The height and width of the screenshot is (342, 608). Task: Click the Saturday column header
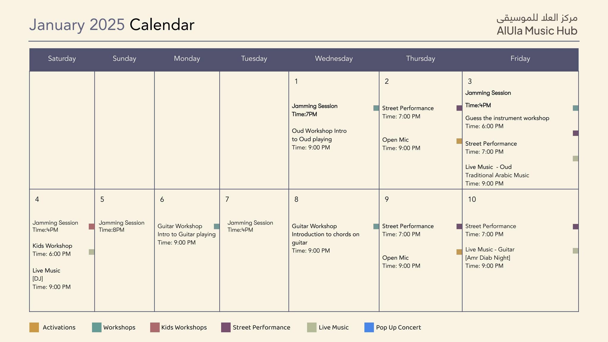pos(62,58)
